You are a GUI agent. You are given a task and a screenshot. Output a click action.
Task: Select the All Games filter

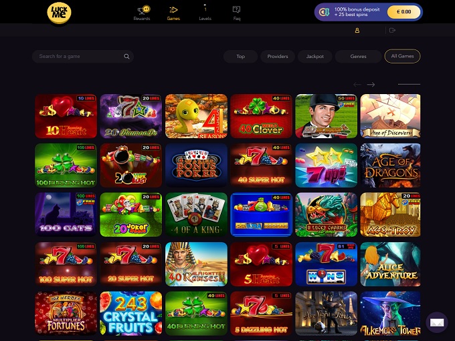click(403, 56)
